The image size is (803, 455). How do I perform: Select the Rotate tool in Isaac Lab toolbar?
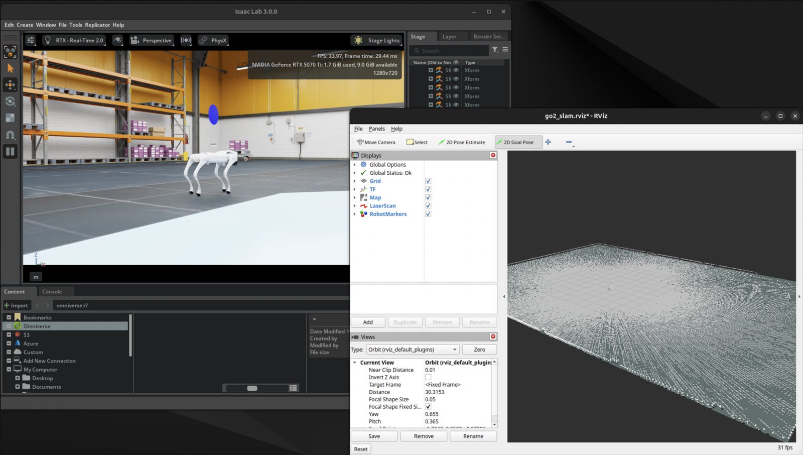[10, 101]
